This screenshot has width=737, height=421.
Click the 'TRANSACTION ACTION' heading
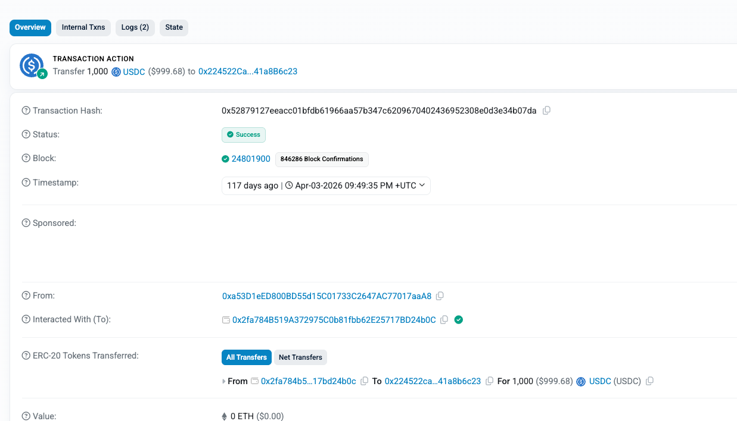click(94, 59)
